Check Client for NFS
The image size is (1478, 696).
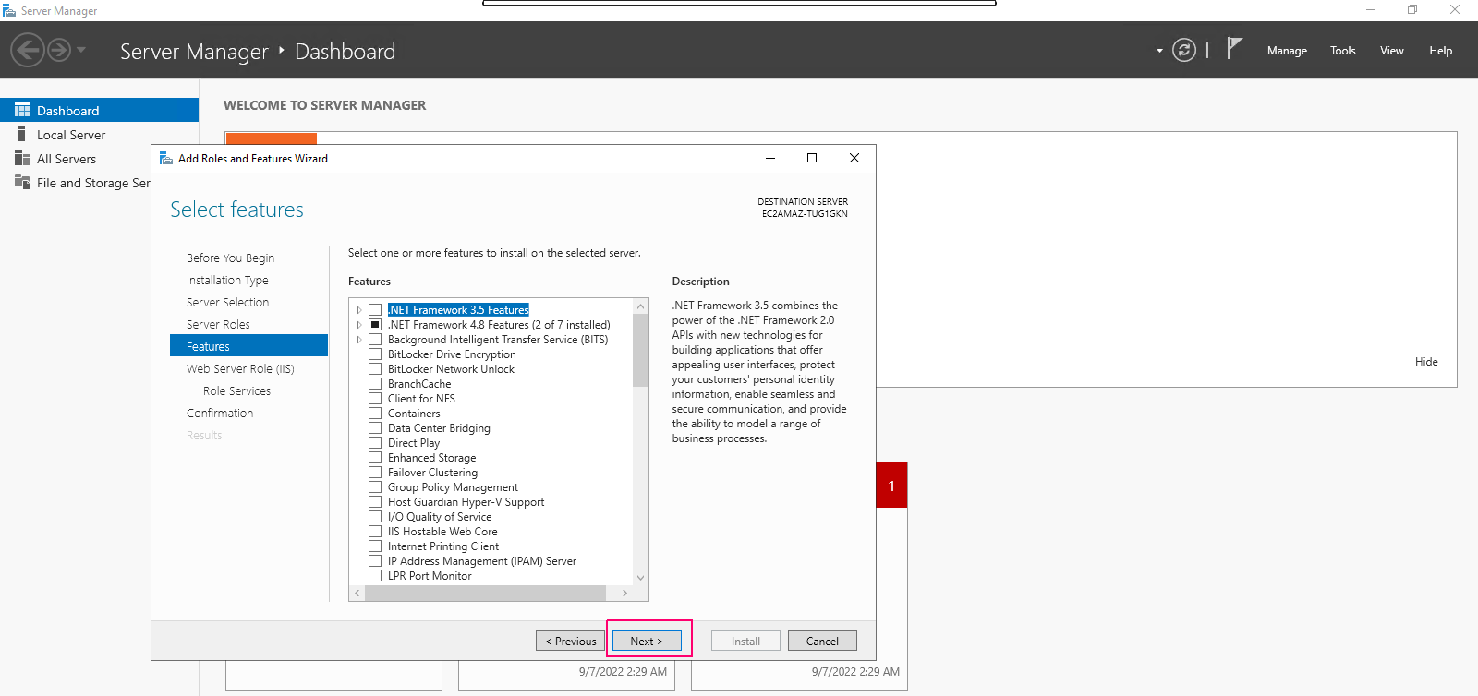click(375, 399)
